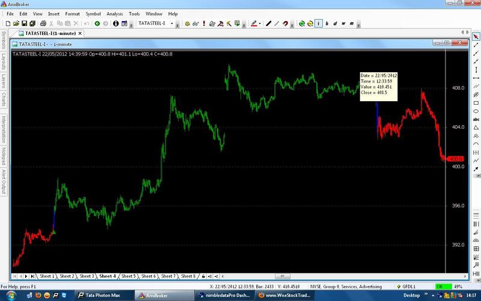481x301 pixels.
Task: Open the Format menu
Action: tap(72, 14)
